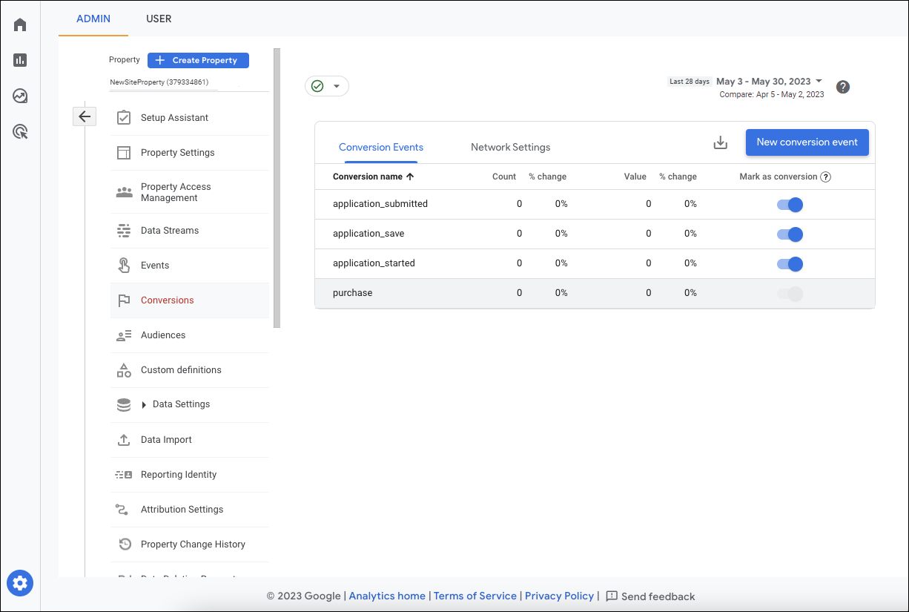This screenshot has height=612, width=909.
Task: Click Attribution Settings menu text
Action: point(182,510)
